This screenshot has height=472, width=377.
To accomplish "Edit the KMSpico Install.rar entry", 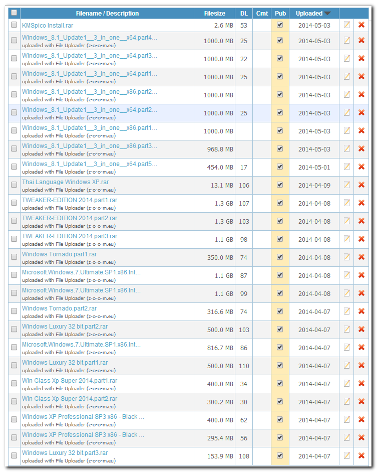I will [346, 25].
